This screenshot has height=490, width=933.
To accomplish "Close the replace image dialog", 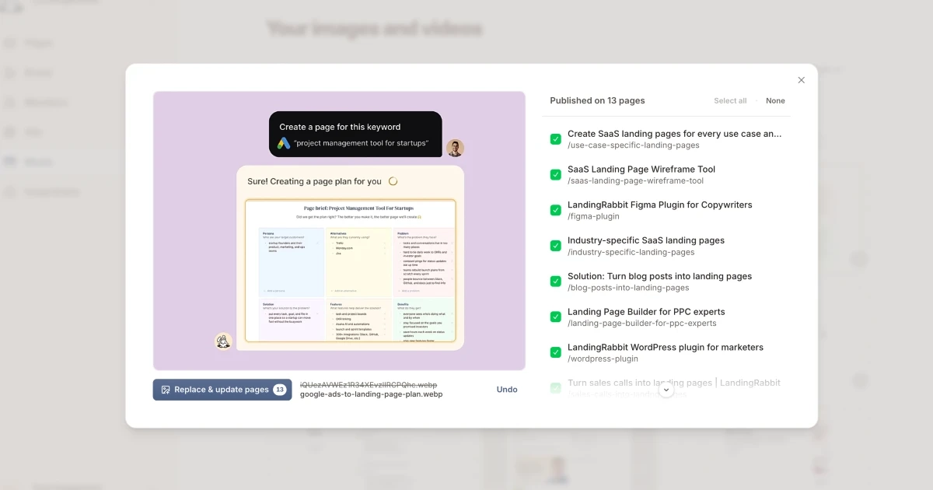I will coord(801,80).
